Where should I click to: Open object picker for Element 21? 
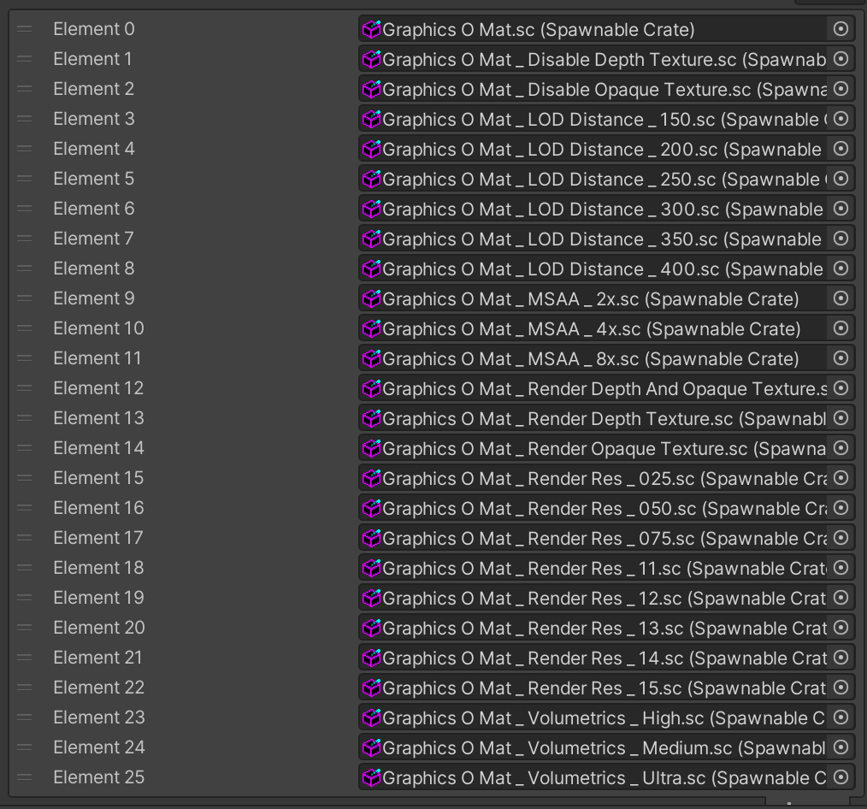point(840,657)
